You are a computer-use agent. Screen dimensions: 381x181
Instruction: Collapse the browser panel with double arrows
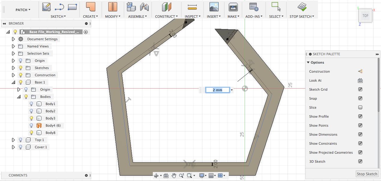4,23
